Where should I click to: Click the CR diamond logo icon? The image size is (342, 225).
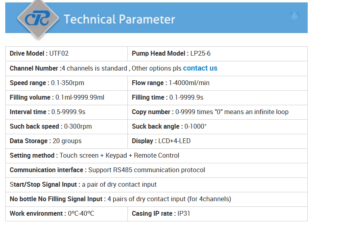click(38, 19)
